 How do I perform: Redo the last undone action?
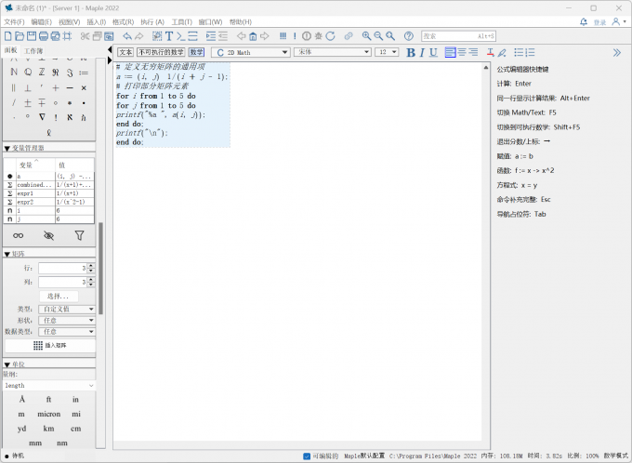pos(139,36)
